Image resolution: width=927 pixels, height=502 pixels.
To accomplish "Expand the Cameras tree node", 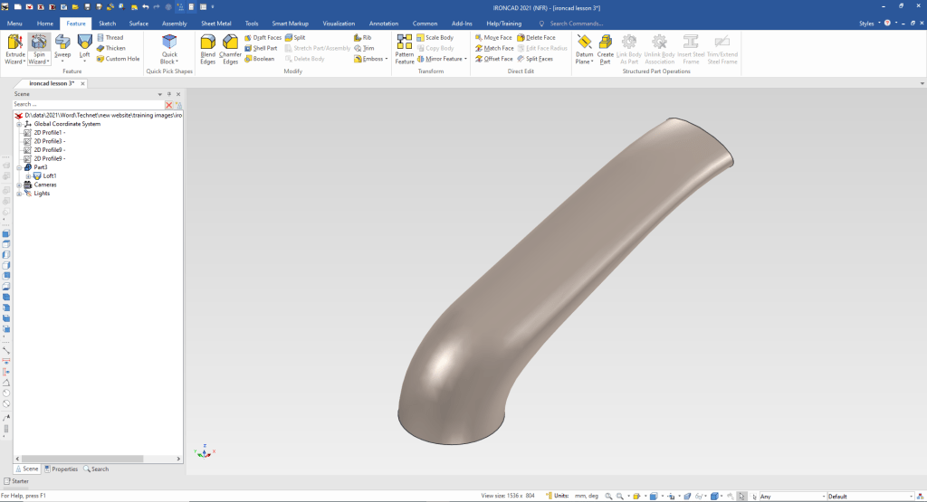I will tap(18, 185).
